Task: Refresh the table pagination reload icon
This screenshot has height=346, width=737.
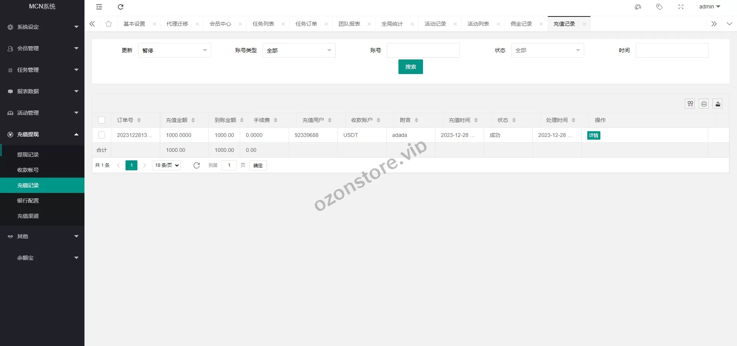Action: [x=197, y=165]
